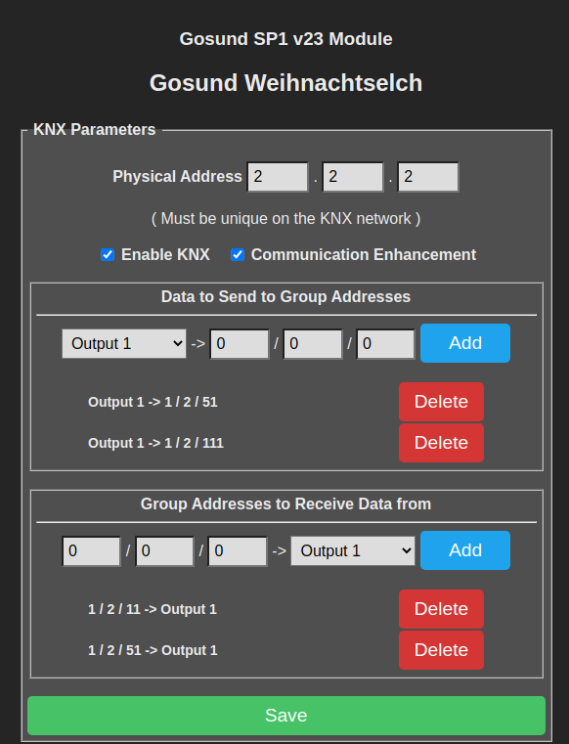Click the middle receive group address field
This screenshot has height=744, width=569.
click(x=164, y=551)
